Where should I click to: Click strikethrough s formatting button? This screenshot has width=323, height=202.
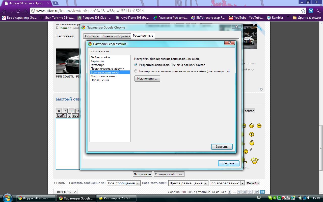[69, 116]
